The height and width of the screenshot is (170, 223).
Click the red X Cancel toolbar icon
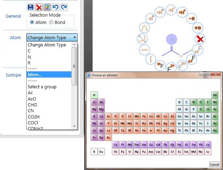tap(39, 7)
